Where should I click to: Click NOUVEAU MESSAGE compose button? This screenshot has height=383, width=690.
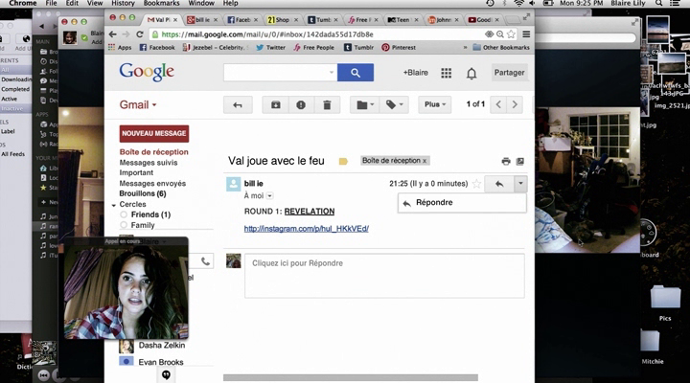coord(154,133)
